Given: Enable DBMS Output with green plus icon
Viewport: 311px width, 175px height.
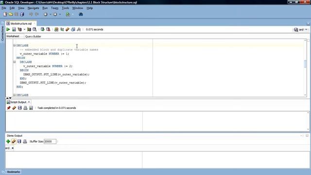Looking at the screenshot, I should pos(8,141).
